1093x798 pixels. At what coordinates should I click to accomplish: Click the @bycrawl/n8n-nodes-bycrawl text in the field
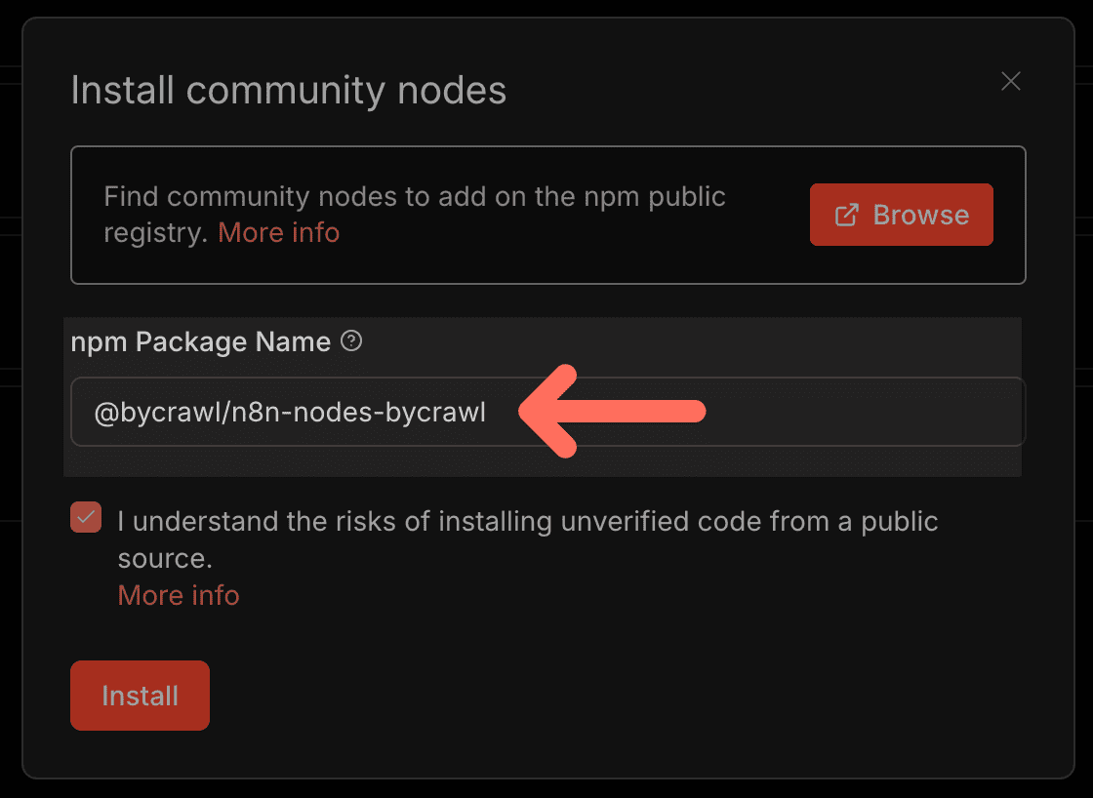[290, 413]
